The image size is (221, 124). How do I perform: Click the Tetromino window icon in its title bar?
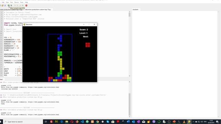pos(24,24)
